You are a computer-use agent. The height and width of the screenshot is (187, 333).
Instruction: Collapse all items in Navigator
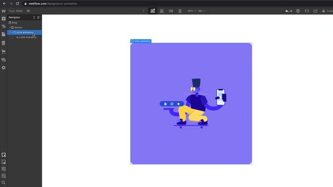coord(34,17)
